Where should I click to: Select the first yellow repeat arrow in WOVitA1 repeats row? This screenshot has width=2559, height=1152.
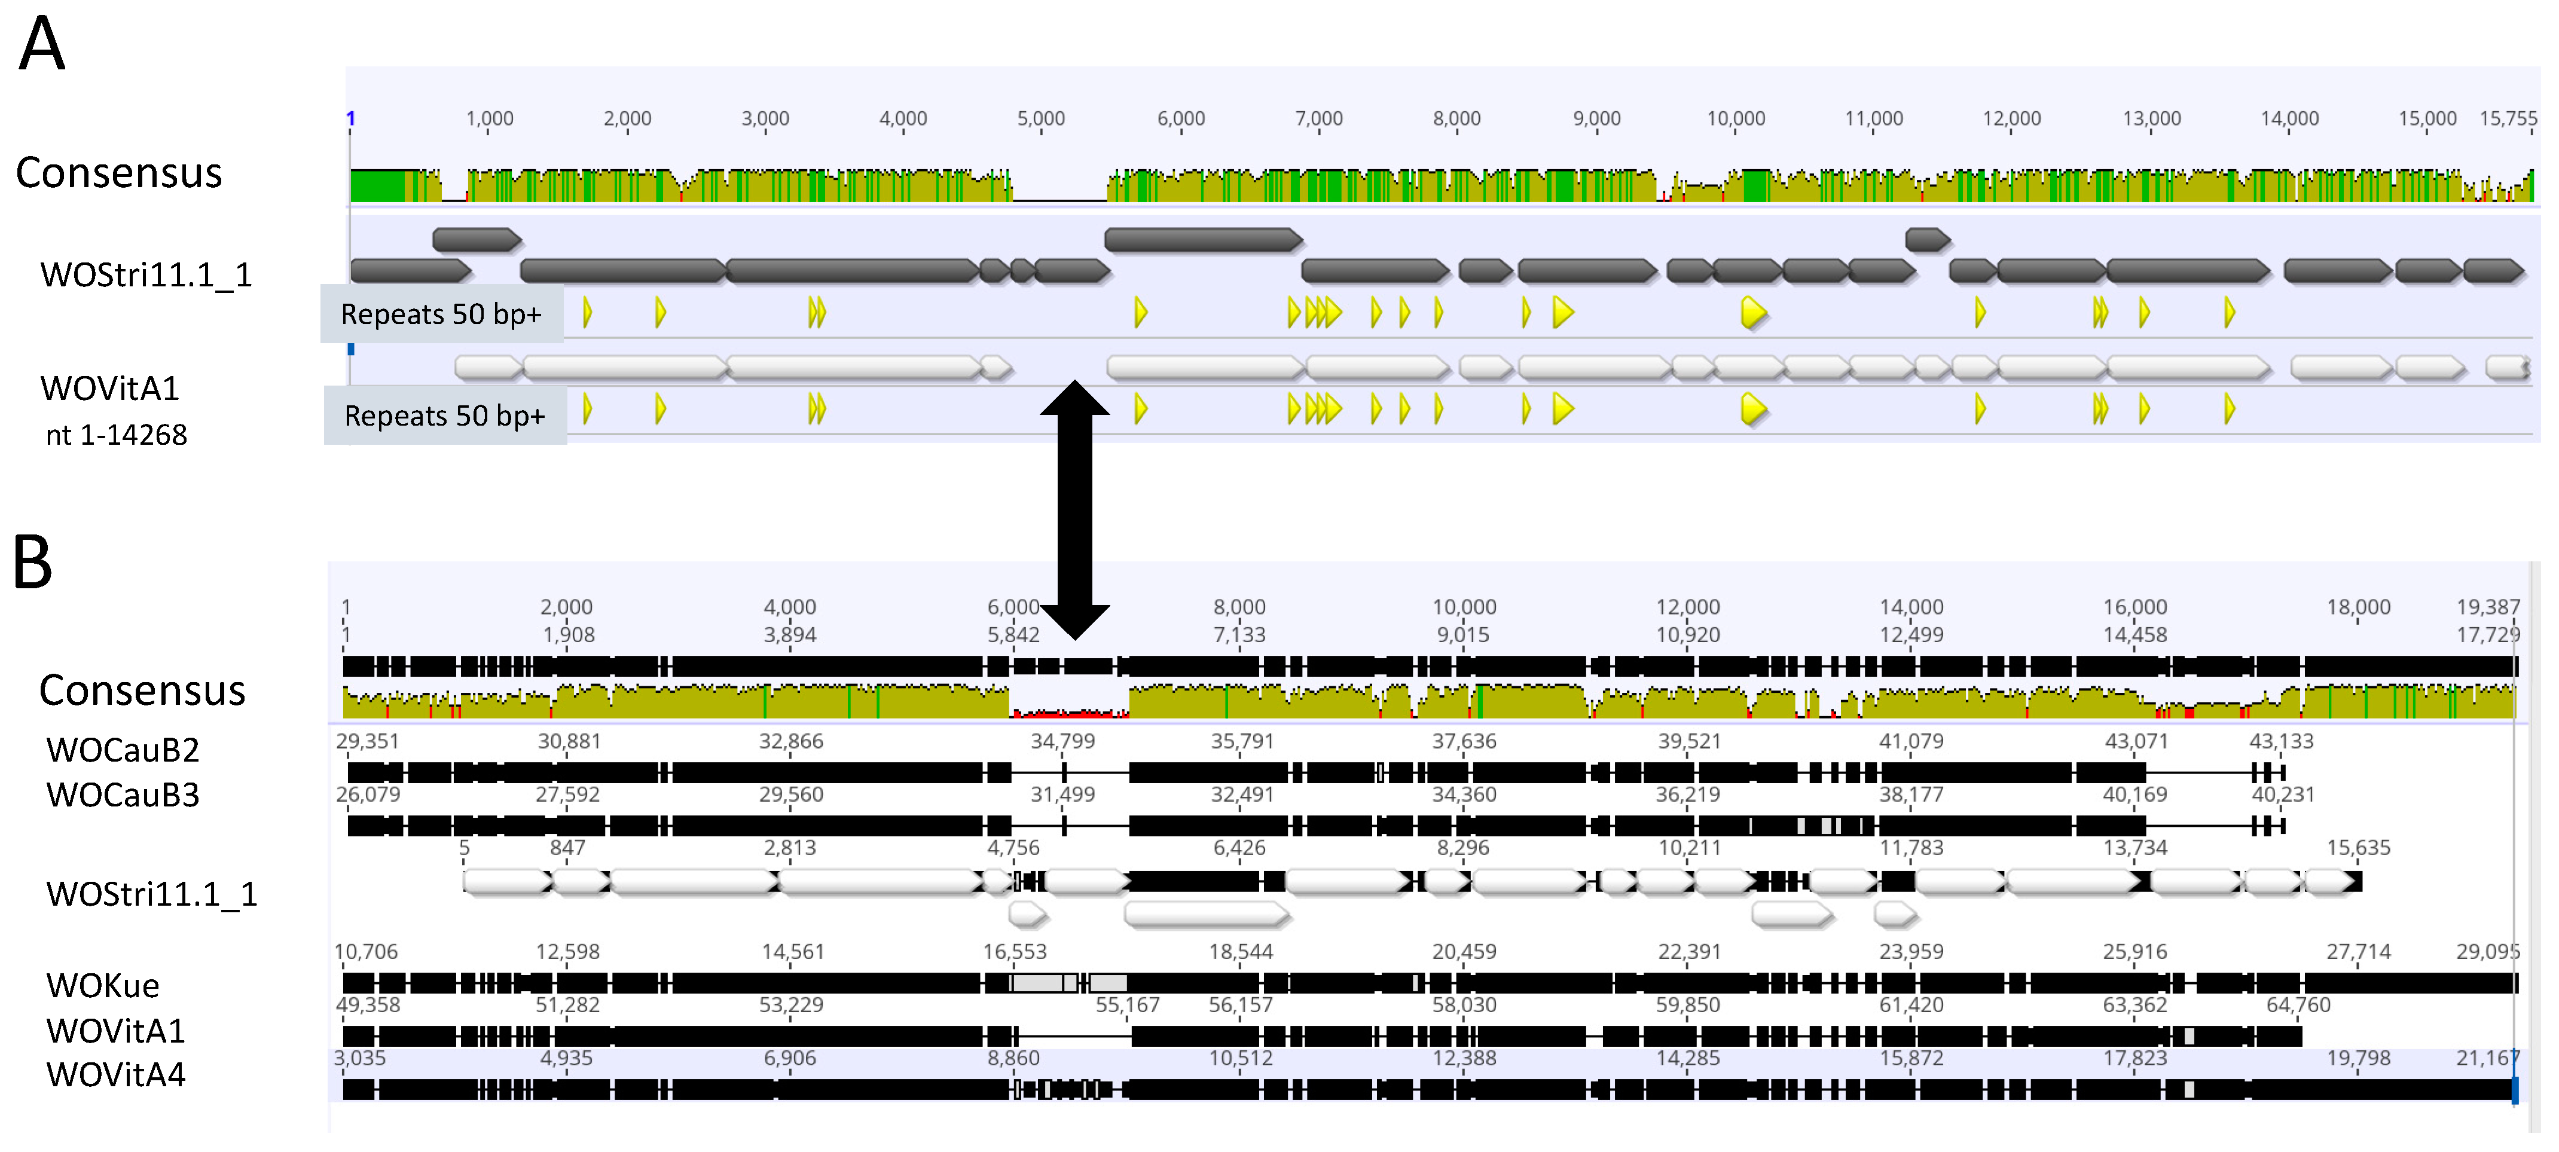coord(588,409)
